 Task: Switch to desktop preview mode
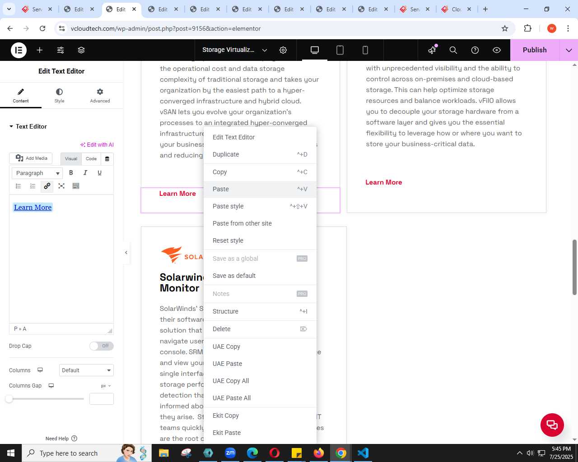point(315,50)
